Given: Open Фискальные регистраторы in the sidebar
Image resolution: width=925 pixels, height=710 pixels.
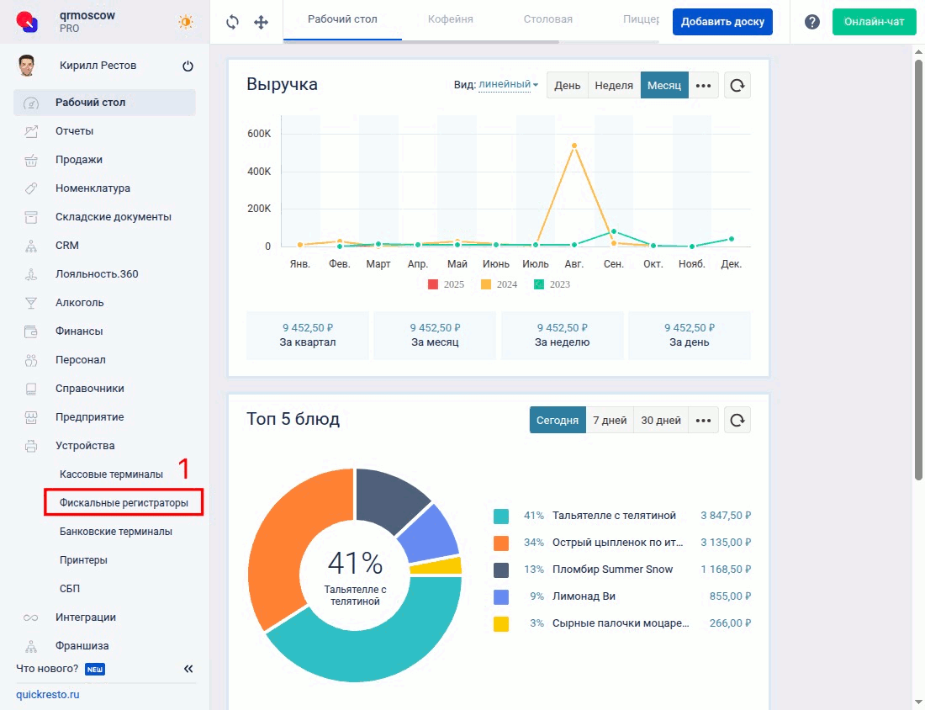Looking at the screenshot, I should tap(124, 503).
